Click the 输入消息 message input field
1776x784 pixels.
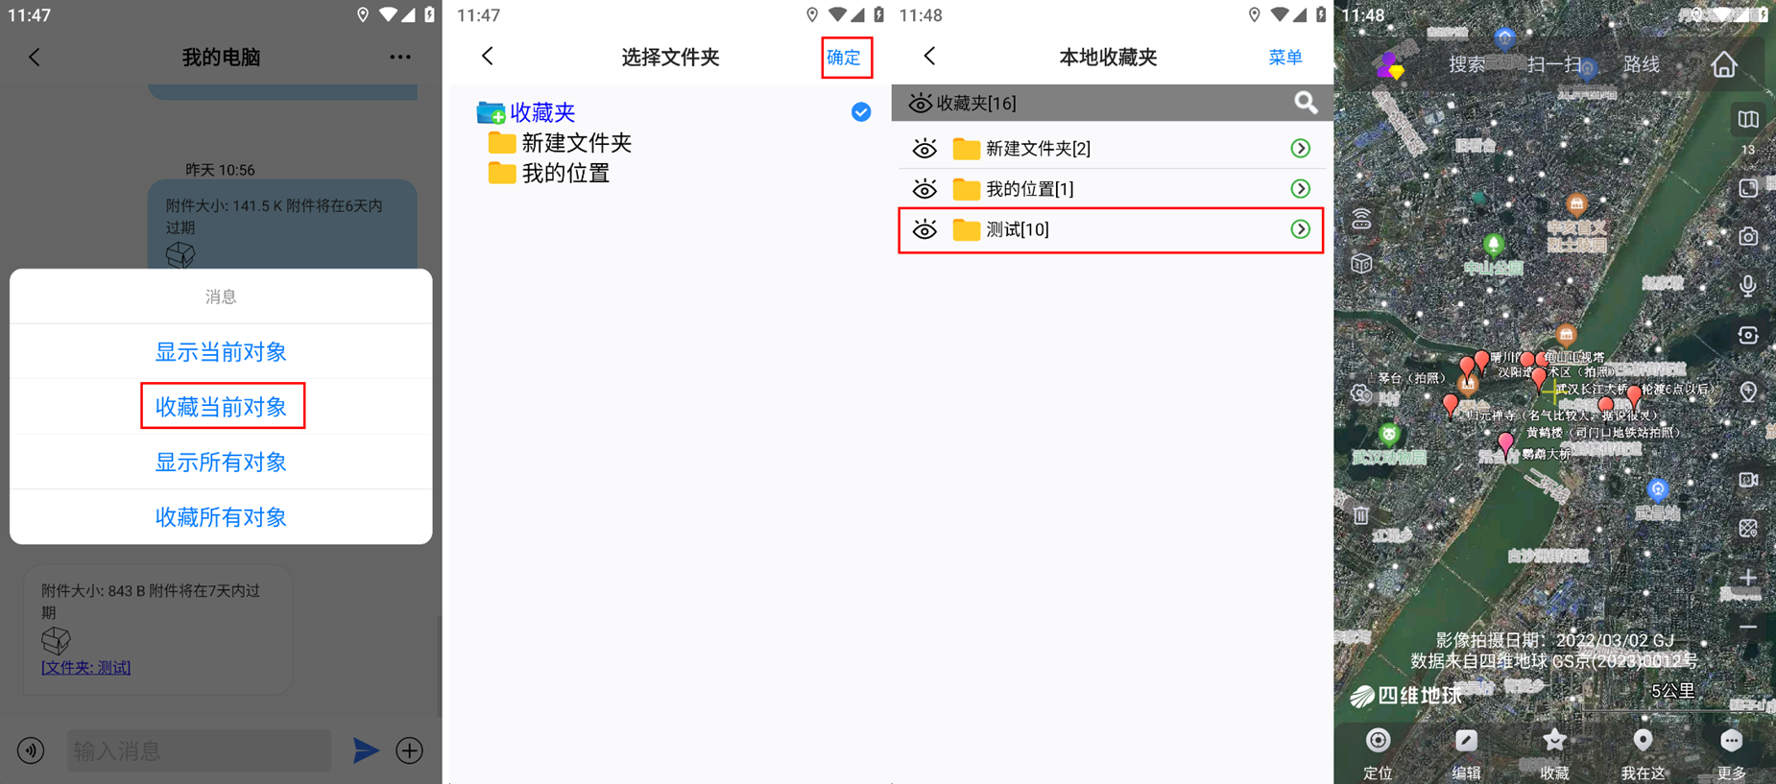(x=199, y=750)
